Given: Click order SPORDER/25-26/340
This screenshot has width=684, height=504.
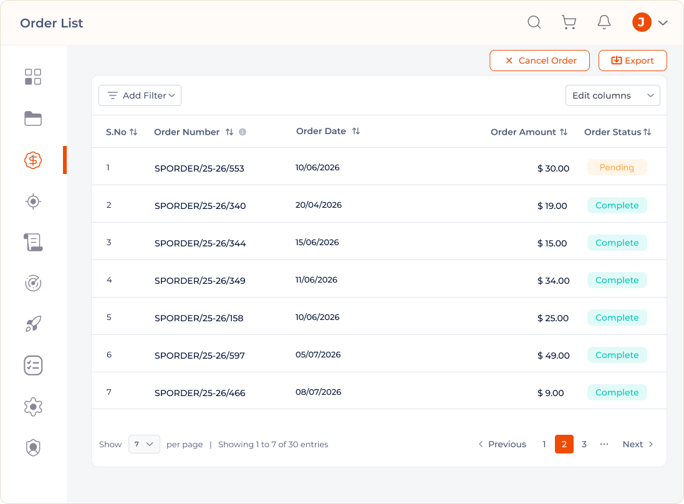Looking at the screenshot, I should (200, 206).
